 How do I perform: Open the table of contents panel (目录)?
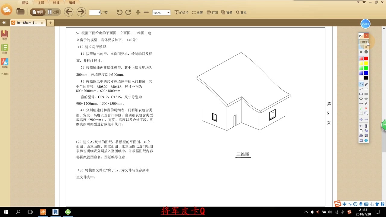5,49
